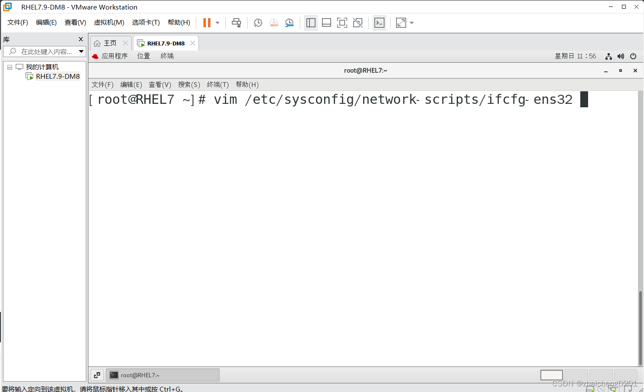Take a snapshot of this VM

(257, 23)
